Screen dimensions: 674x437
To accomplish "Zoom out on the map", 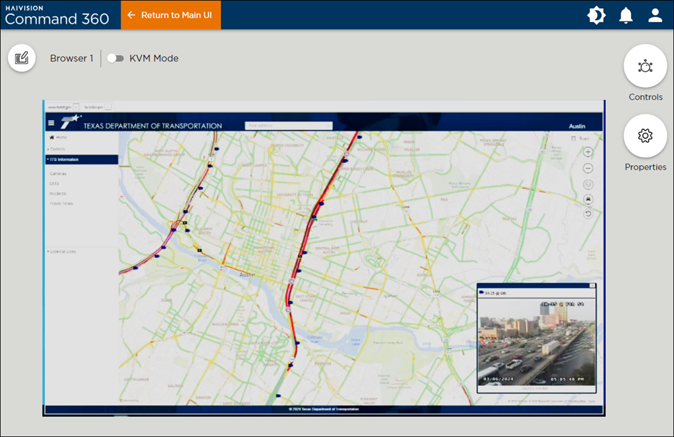I will pyautogui.click(x=588, y=168).
